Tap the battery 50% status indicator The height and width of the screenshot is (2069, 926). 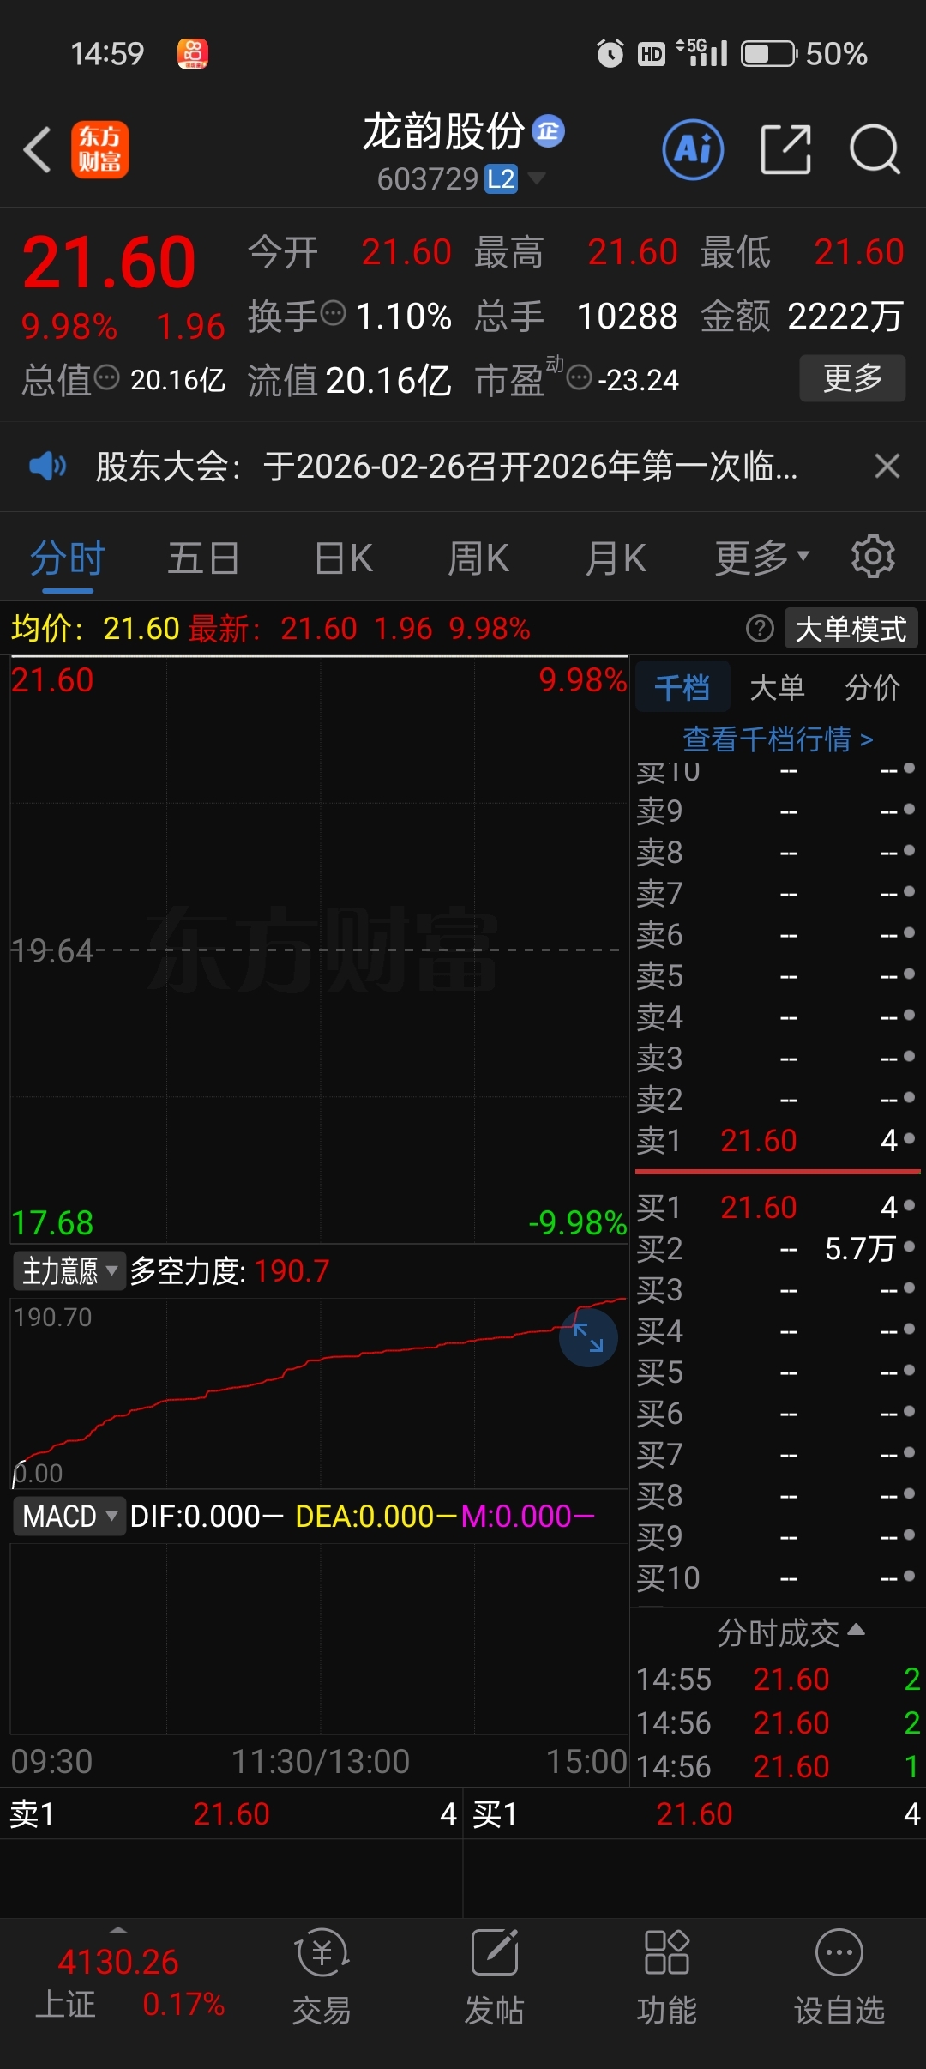tap(804, 53)
